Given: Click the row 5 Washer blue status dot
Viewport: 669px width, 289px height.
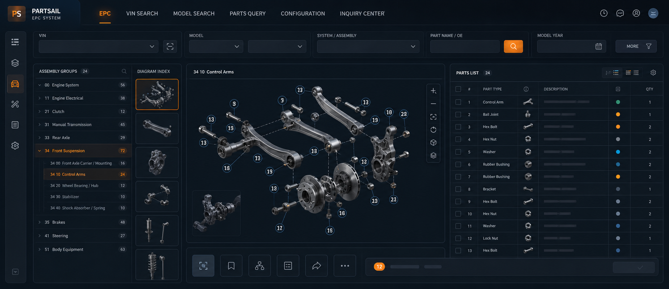Looking at the screenshot, I should coord(618,152).
